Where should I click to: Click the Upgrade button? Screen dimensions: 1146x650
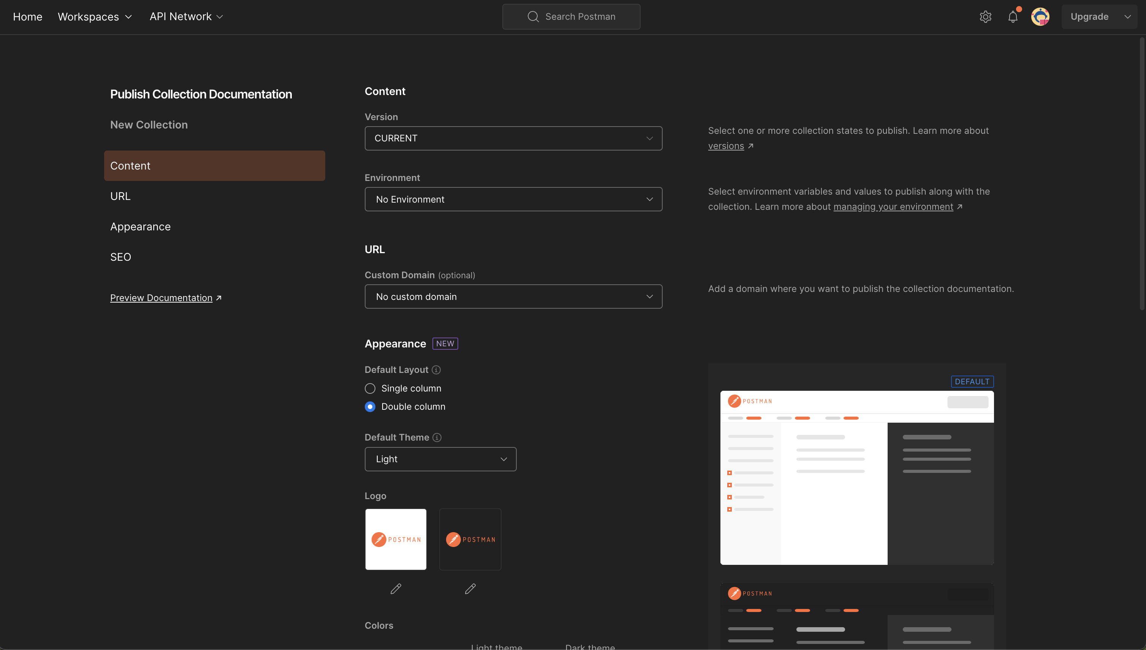click(1089, 17)
